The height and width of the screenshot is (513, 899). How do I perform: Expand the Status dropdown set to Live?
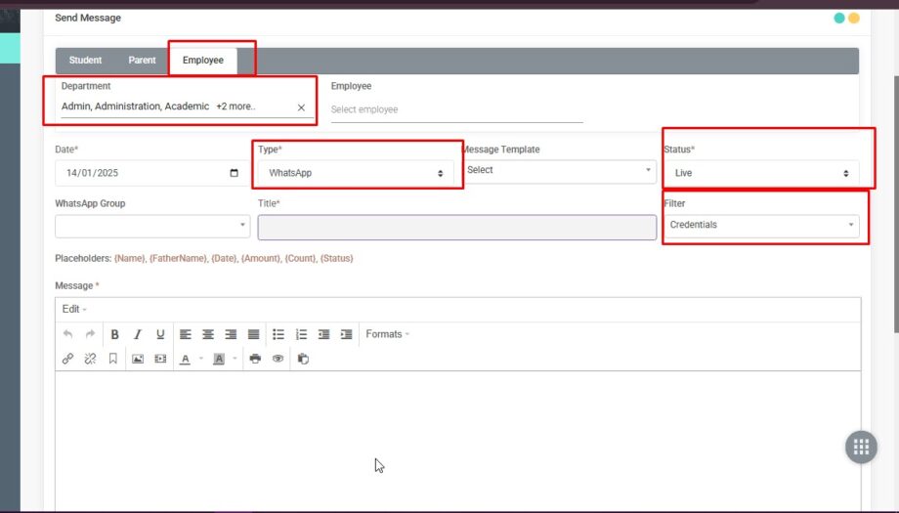760,173
